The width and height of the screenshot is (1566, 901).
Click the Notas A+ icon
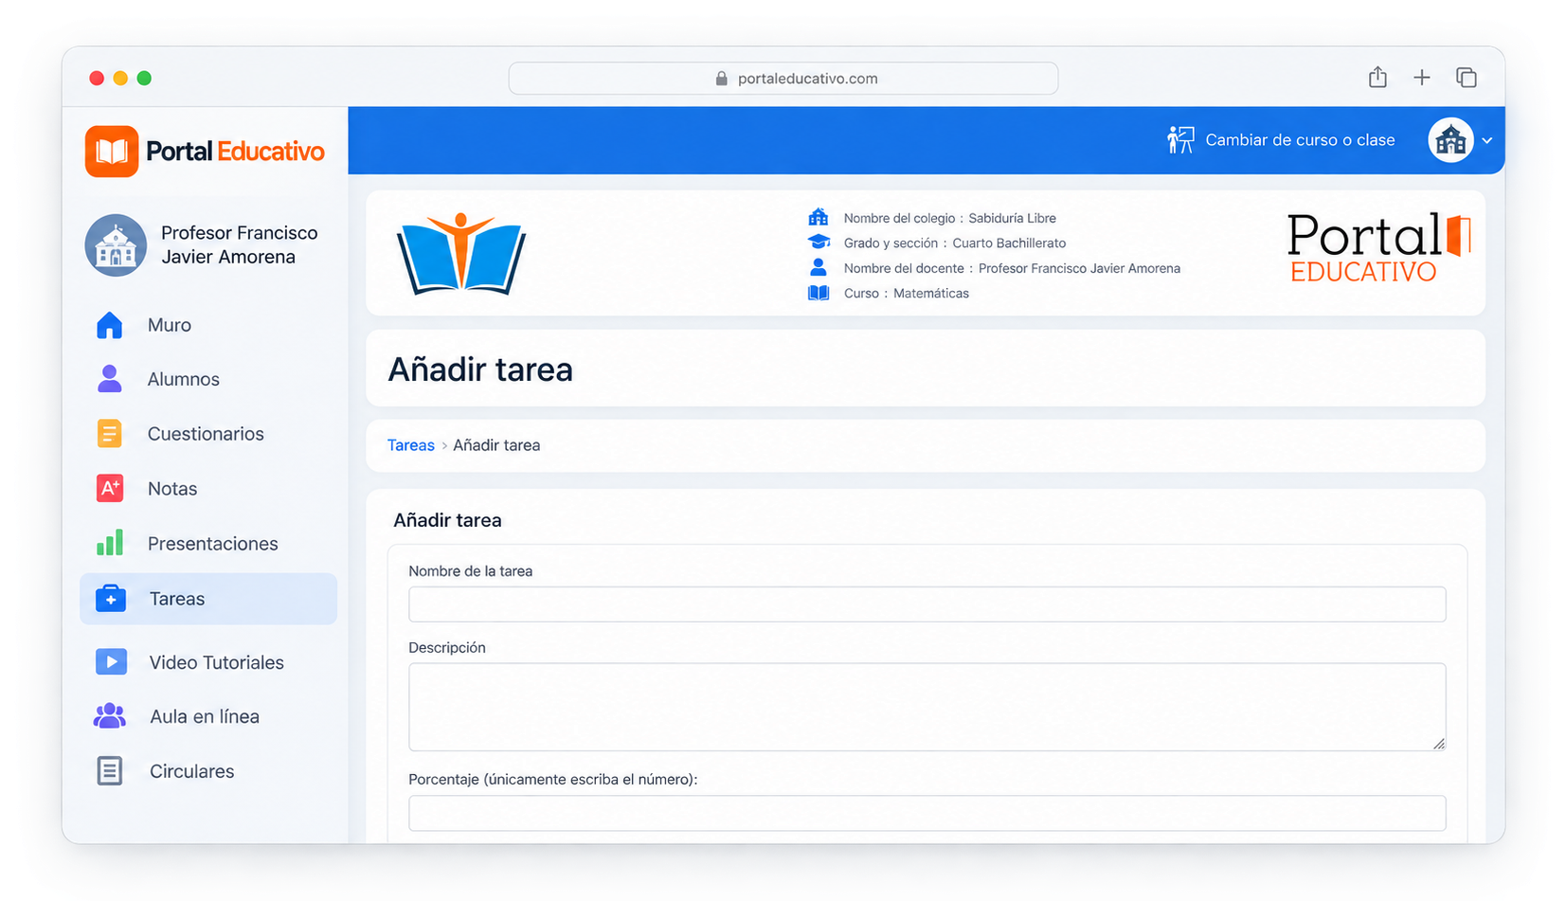[110, 489]
